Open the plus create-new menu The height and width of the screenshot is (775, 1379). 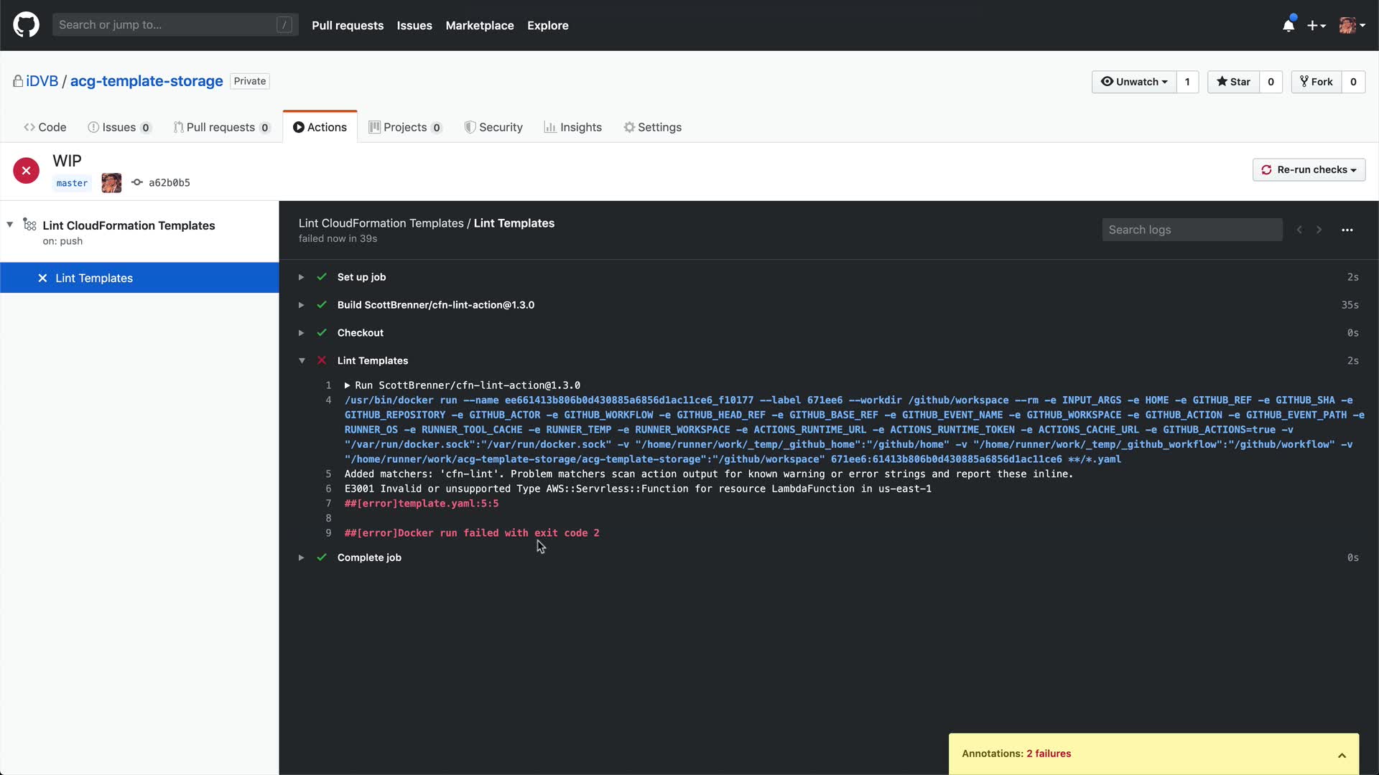[x=1316, y=26]
